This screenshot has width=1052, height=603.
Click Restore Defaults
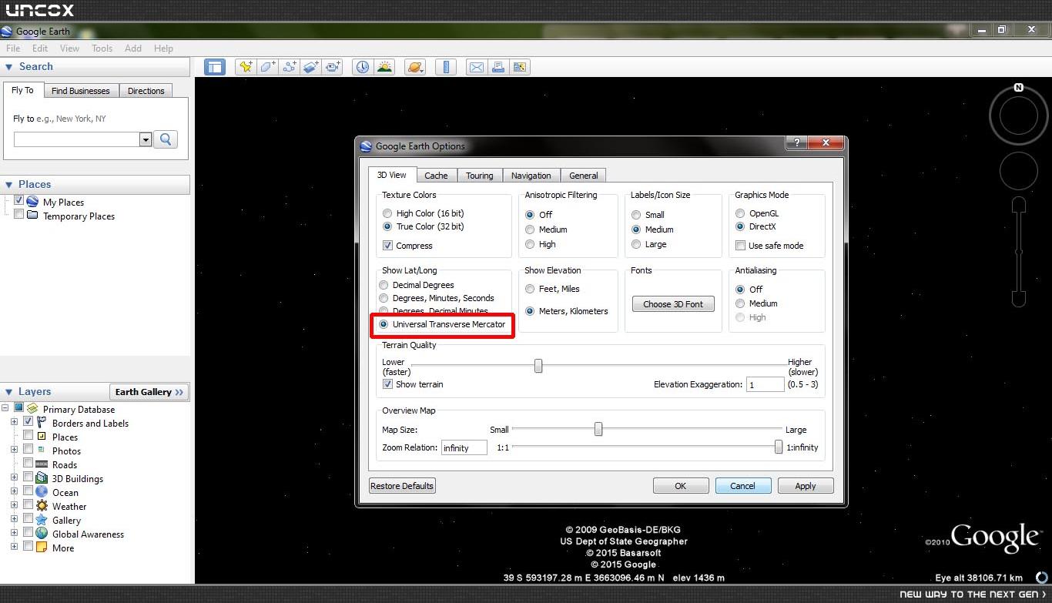point(402,486)
